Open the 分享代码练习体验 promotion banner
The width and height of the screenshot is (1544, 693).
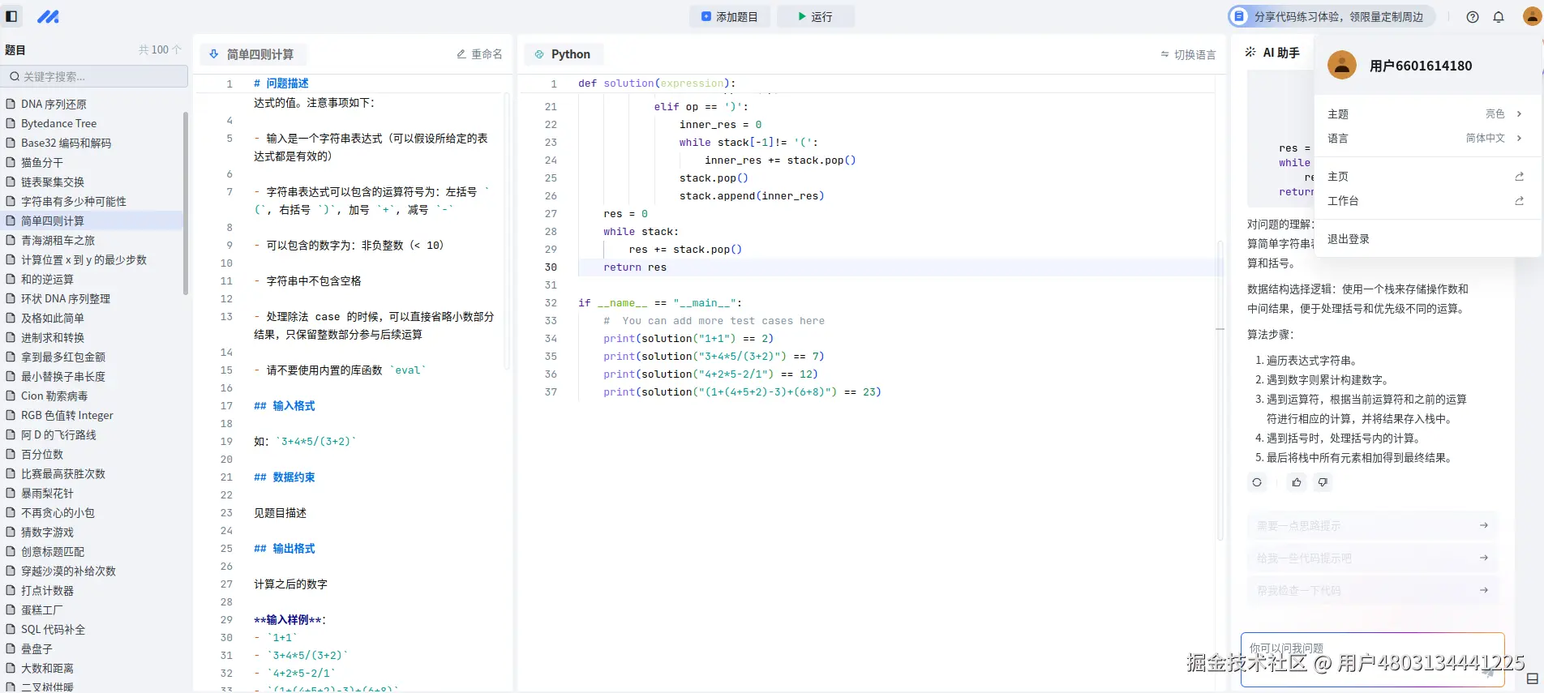(x=1331, y=16)
